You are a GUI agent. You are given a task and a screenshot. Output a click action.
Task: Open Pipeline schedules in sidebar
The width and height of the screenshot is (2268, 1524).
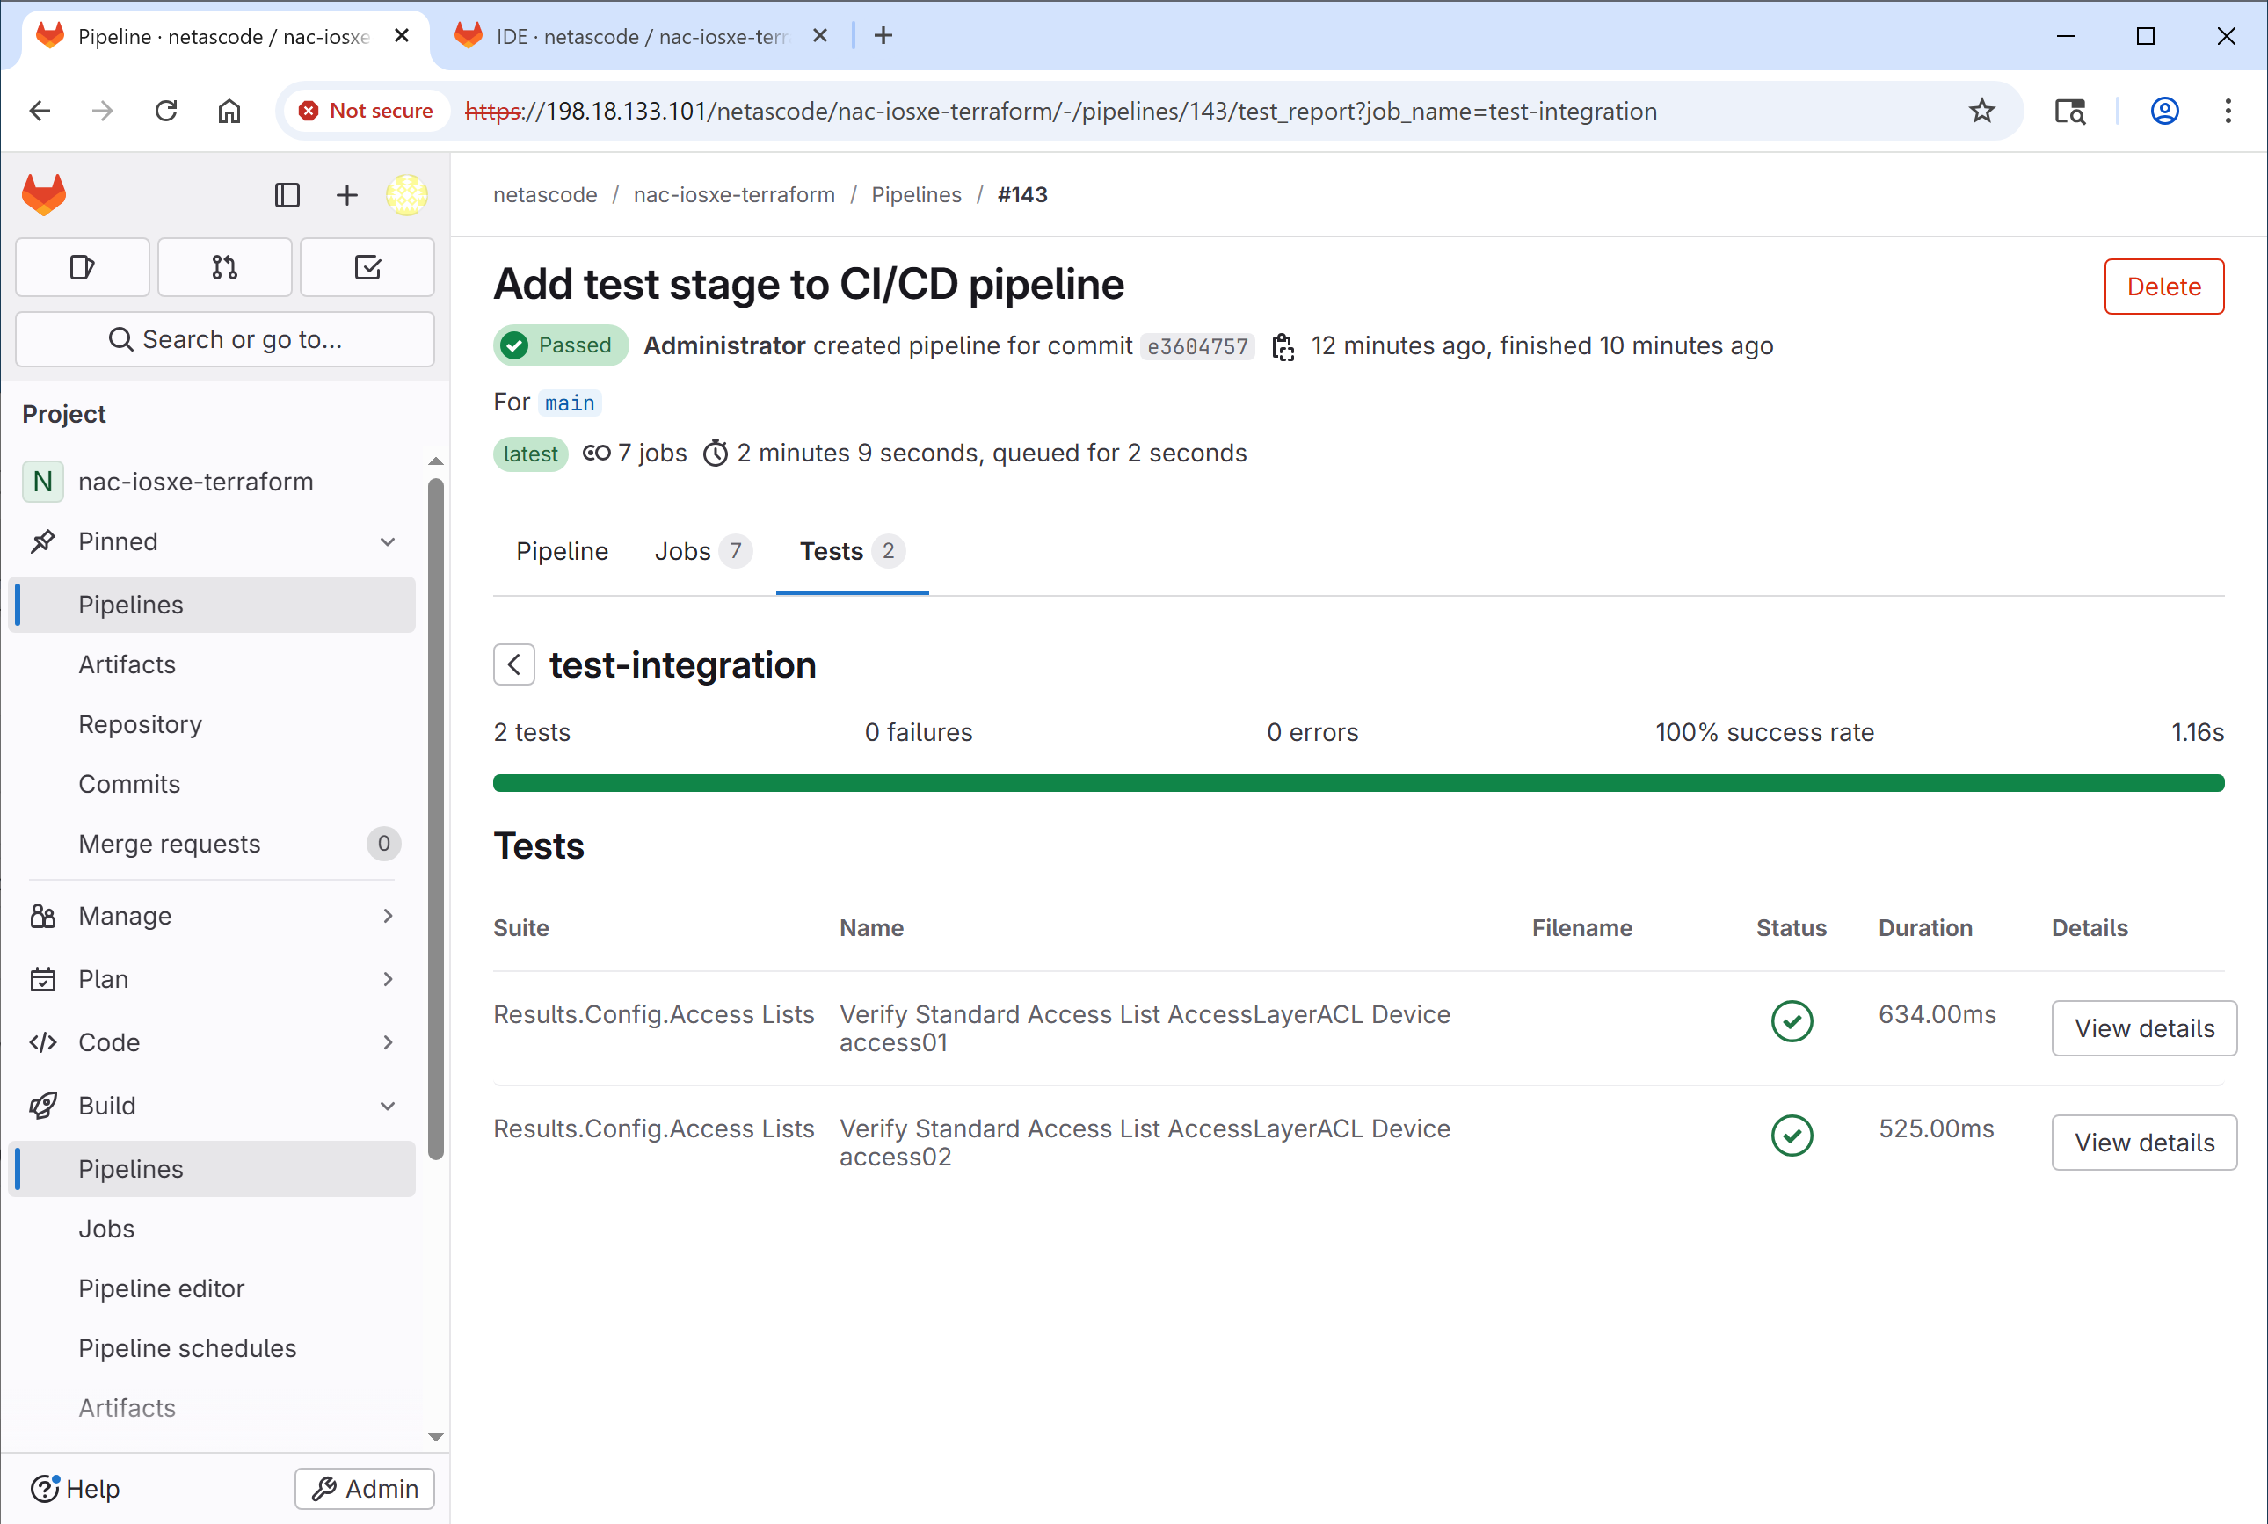click(212, 1348)
